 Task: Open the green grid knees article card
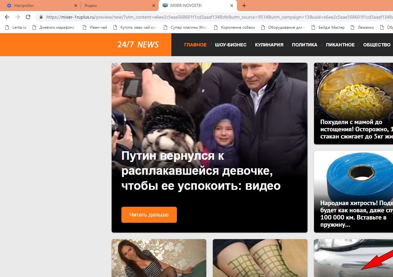click(260, 258)
